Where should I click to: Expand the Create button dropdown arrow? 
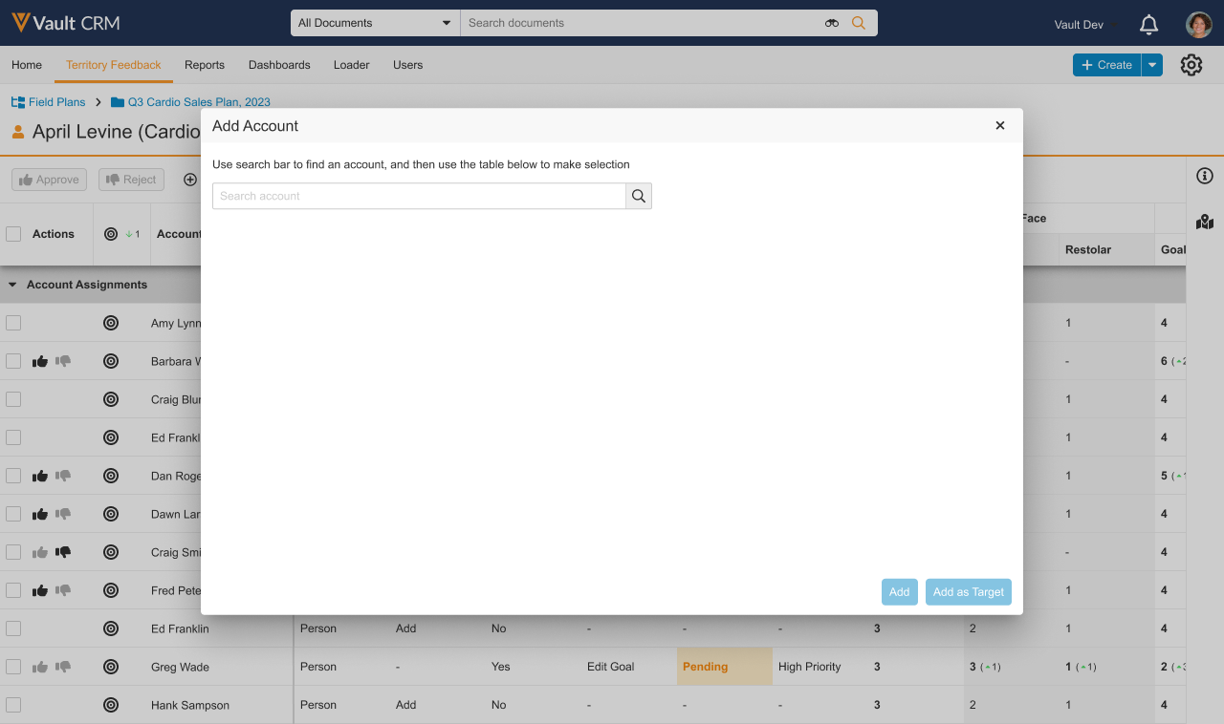point(1152,65)
